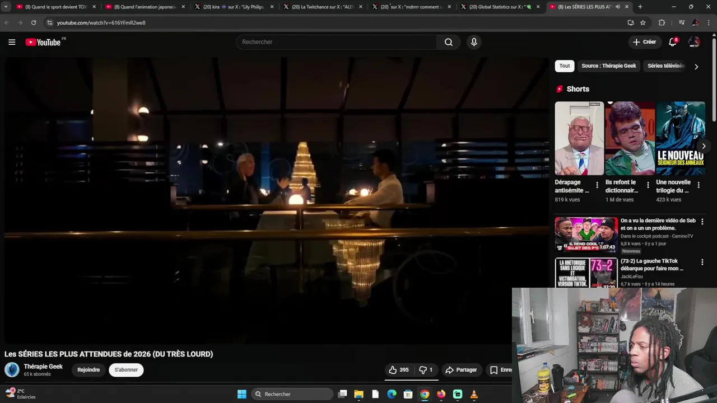The width and height of the screenshot is (717, 403).
Task: Open the YouTube account avatar menu
Action: click(694, 42)
